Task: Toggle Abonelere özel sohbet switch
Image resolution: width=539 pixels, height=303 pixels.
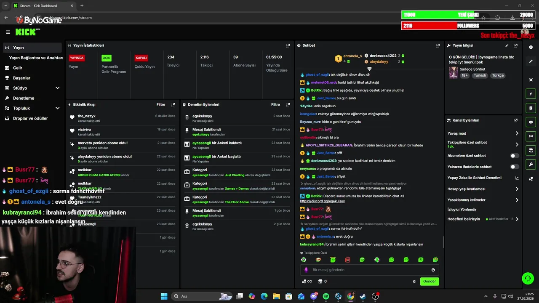Action: click(514, 156)
